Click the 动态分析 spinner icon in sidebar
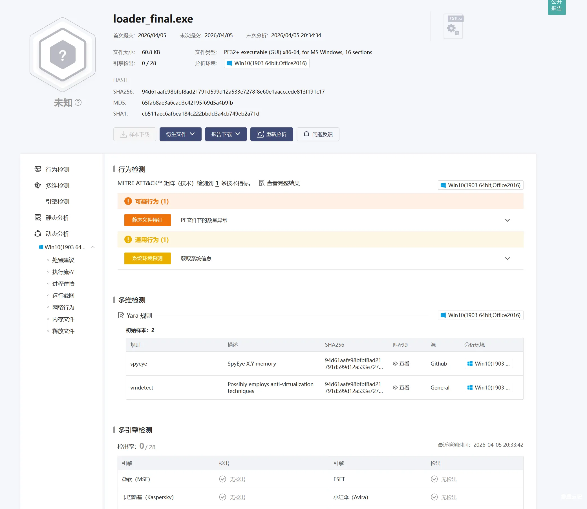Viewport: 587px width, 509px height. click(38, 233)
